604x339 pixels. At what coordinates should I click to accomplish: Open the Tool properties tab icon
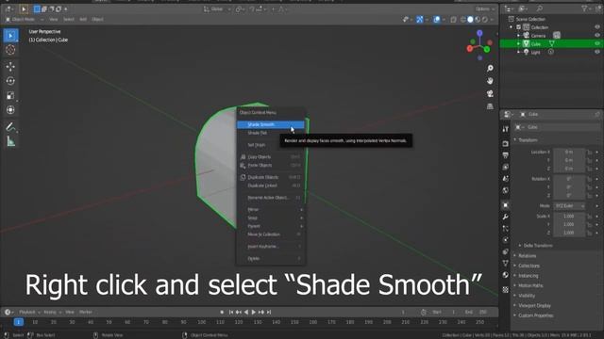point(506,129)
